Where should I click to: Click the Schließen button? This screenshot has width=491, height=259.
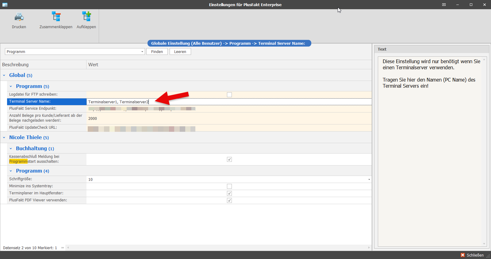[472, 255]
